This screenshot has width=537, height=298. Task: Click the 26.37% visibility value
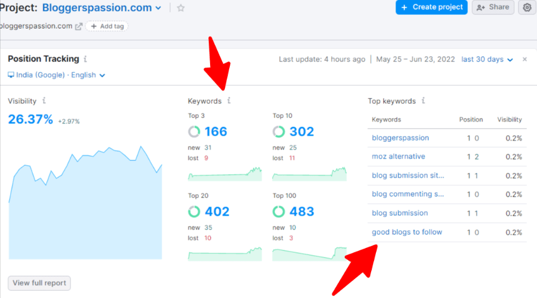(x=30, y=119)
